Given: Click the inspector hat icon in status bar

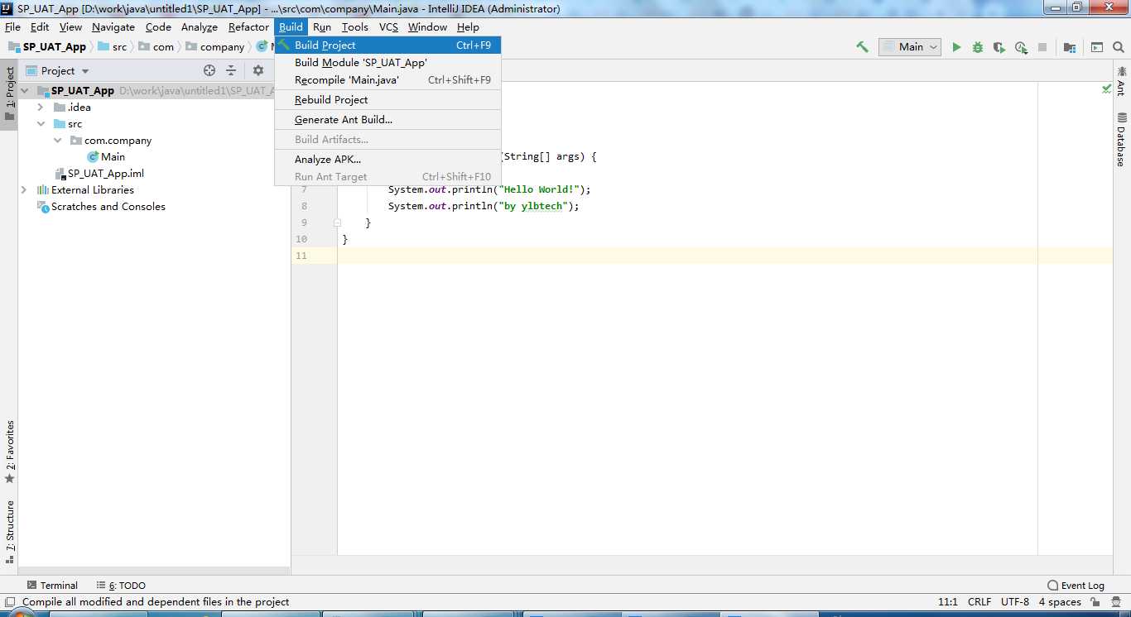Looking at the screenshot, I should tap(1118, 602).
